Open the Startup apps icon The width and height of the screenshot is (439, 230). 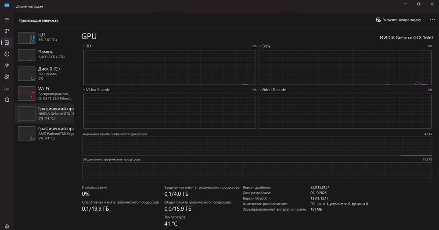[x=7, y=65]
